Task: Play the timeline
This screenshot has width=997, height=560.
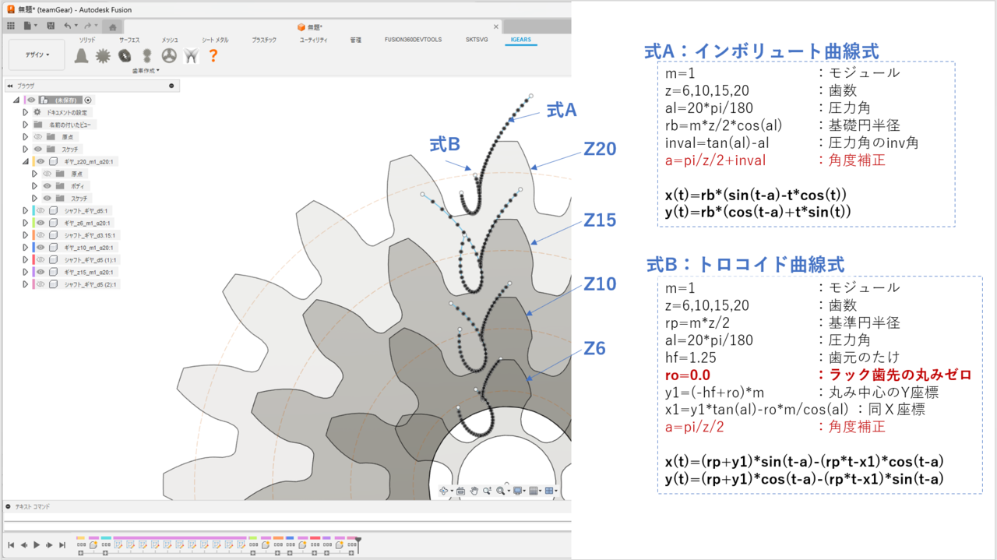Action: coord(37,545)
